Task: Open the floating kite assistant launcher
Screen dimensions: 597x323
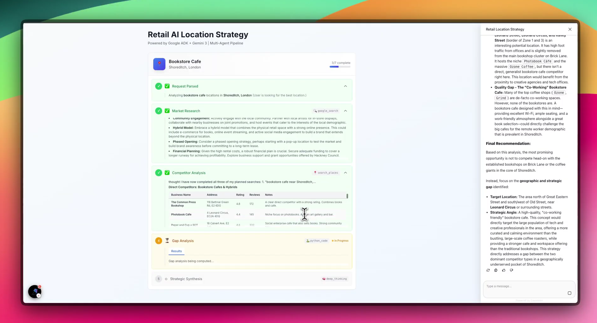Action: (34, 291)
